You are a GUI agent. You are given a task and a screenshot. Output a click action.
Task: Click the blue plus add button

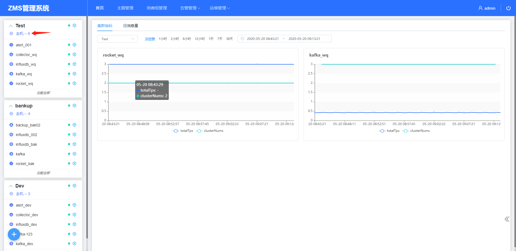tap(14, 234)
